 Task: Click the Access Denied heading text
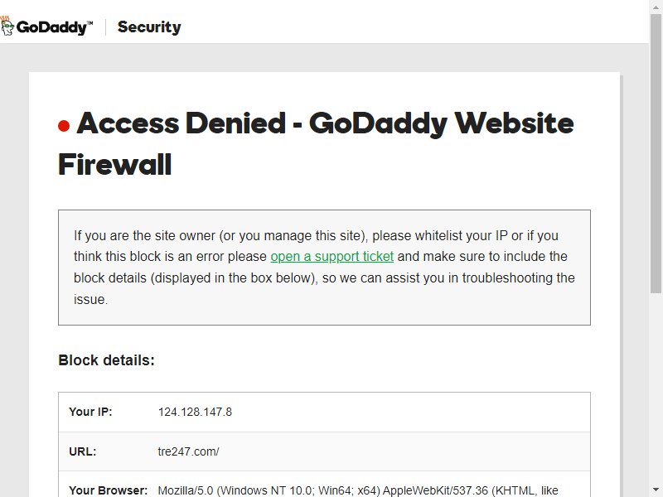[x=316, y=143]
